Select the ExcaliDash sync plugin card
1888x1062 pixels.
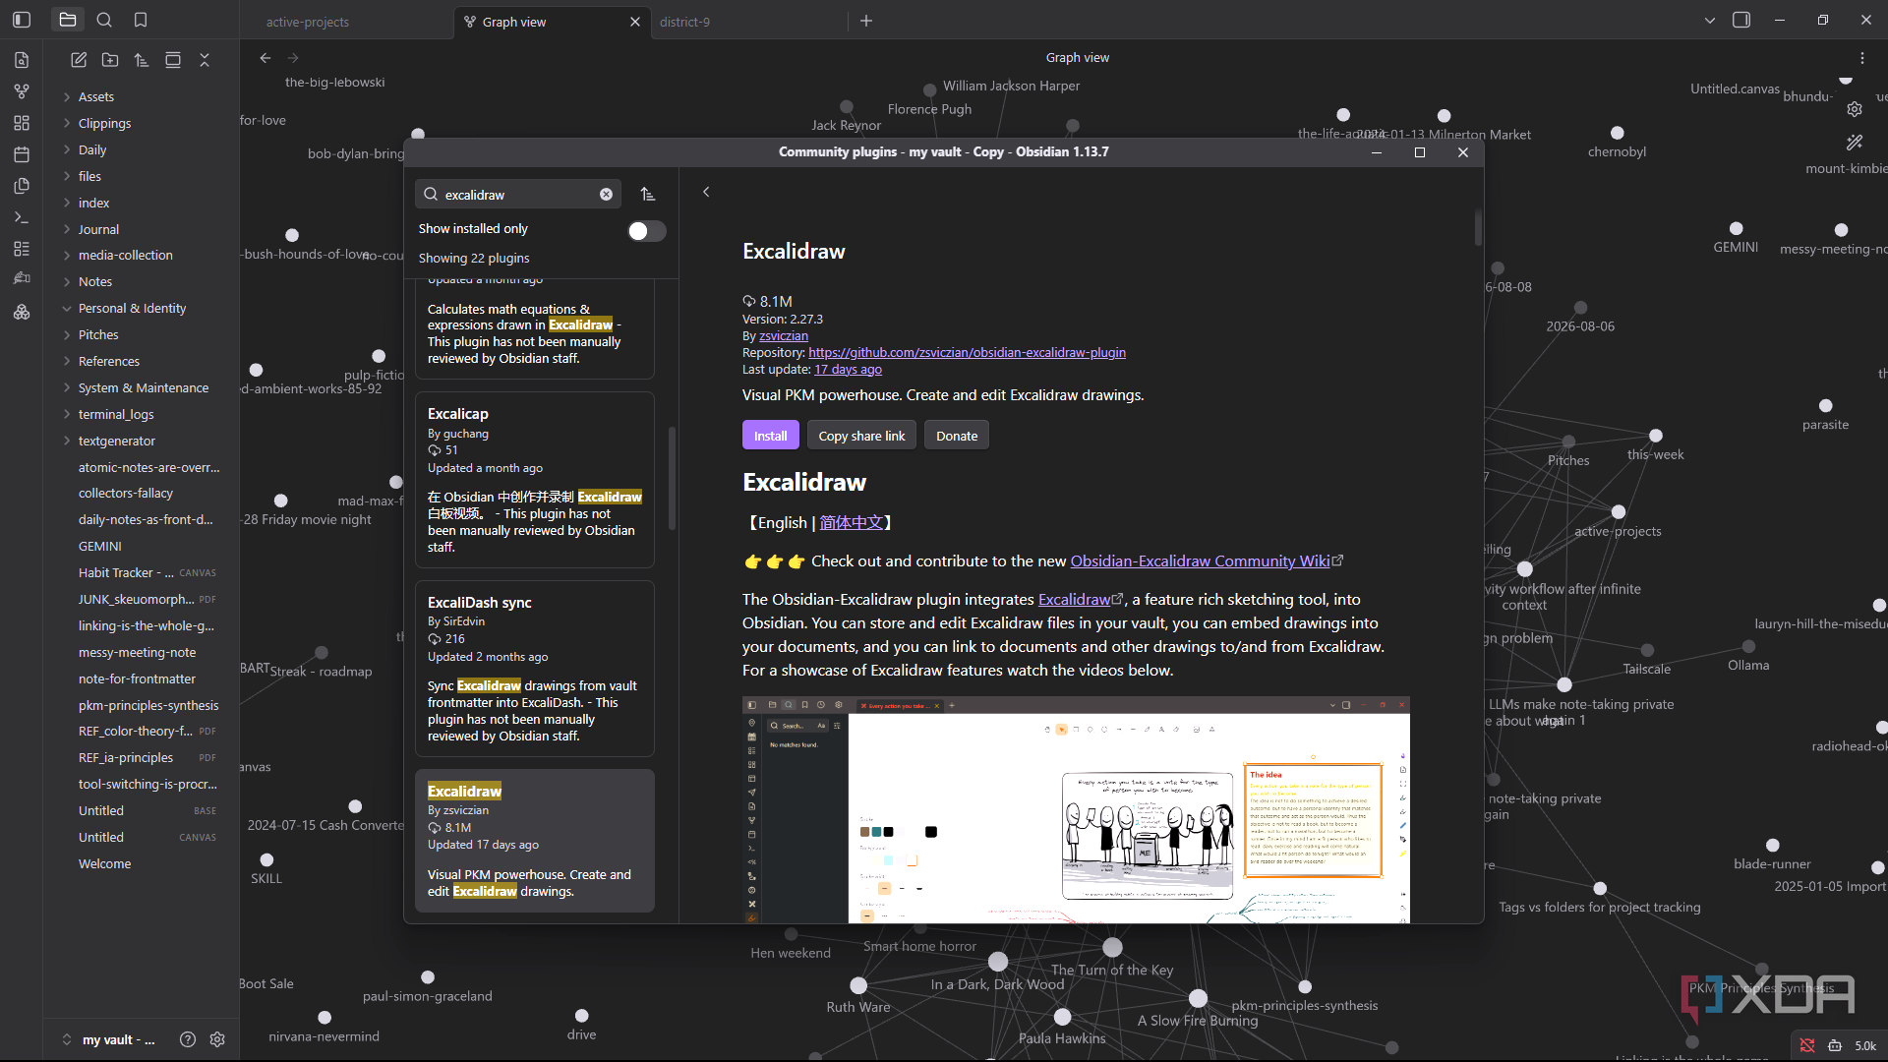click(534, 669)
